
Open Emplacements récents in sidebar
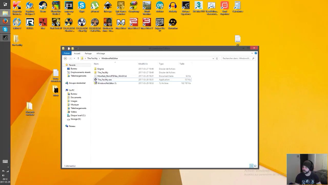tap(80, 72)
